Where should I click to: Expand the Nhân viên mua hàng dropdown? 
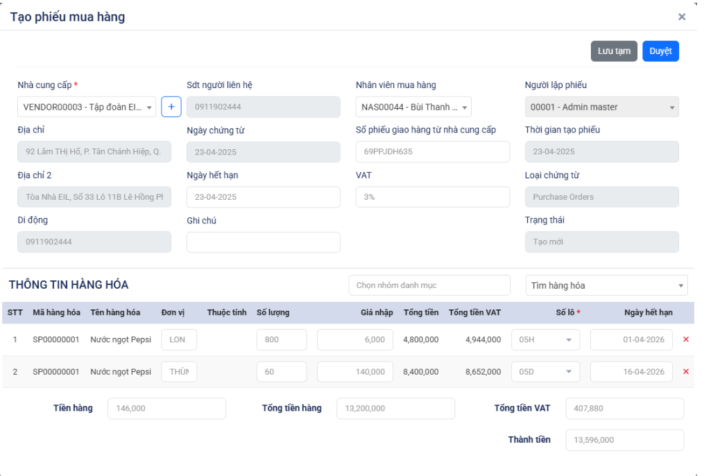click(x=413, y=107)
